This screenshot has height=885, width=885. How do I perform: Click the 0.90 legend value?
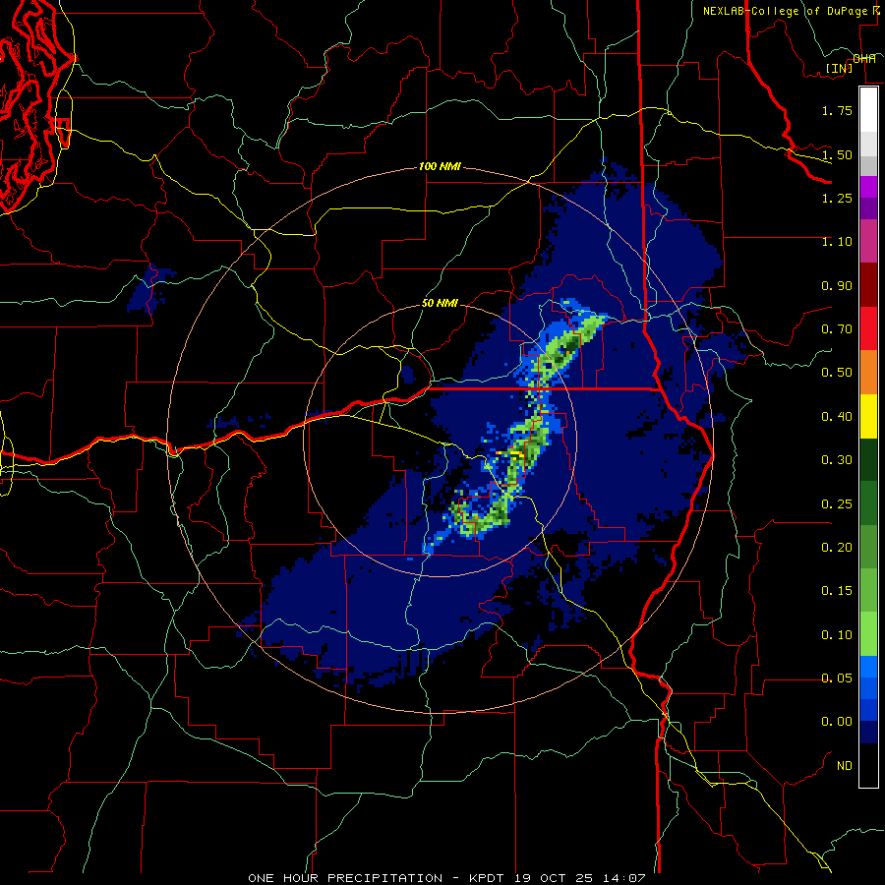point(837,285)
